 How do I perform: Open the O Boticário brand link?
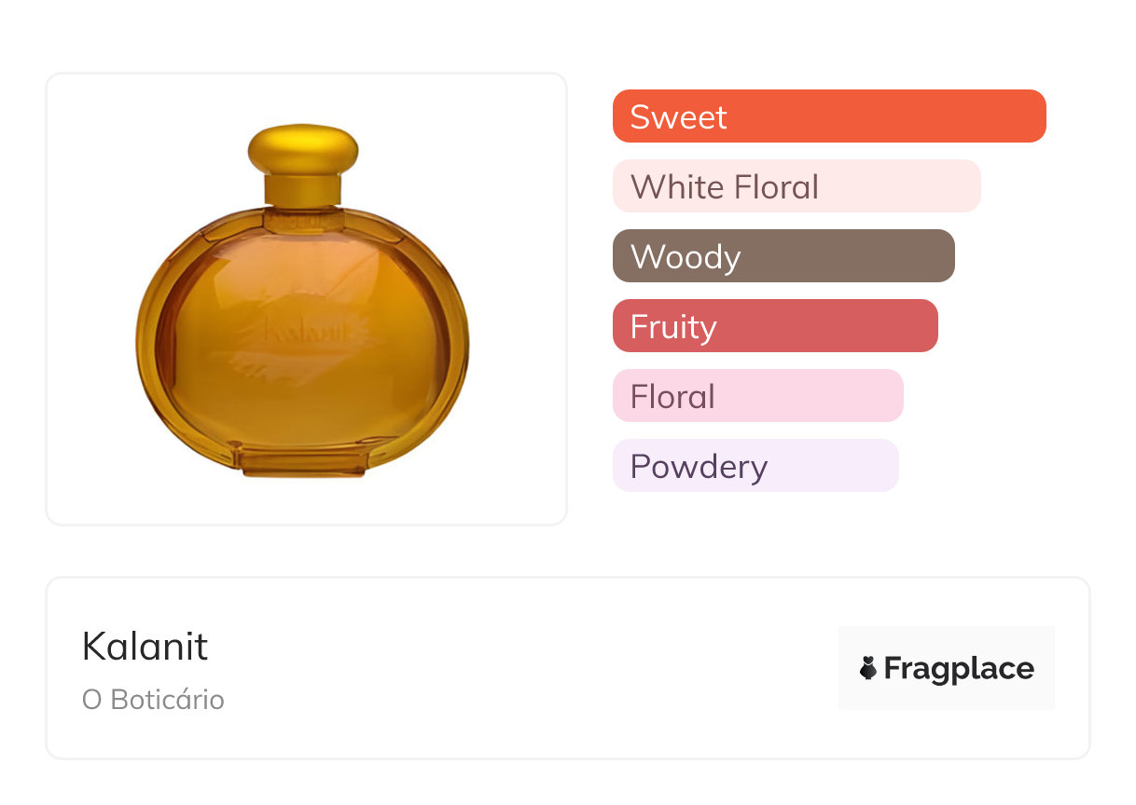click(x=153, y=700)
